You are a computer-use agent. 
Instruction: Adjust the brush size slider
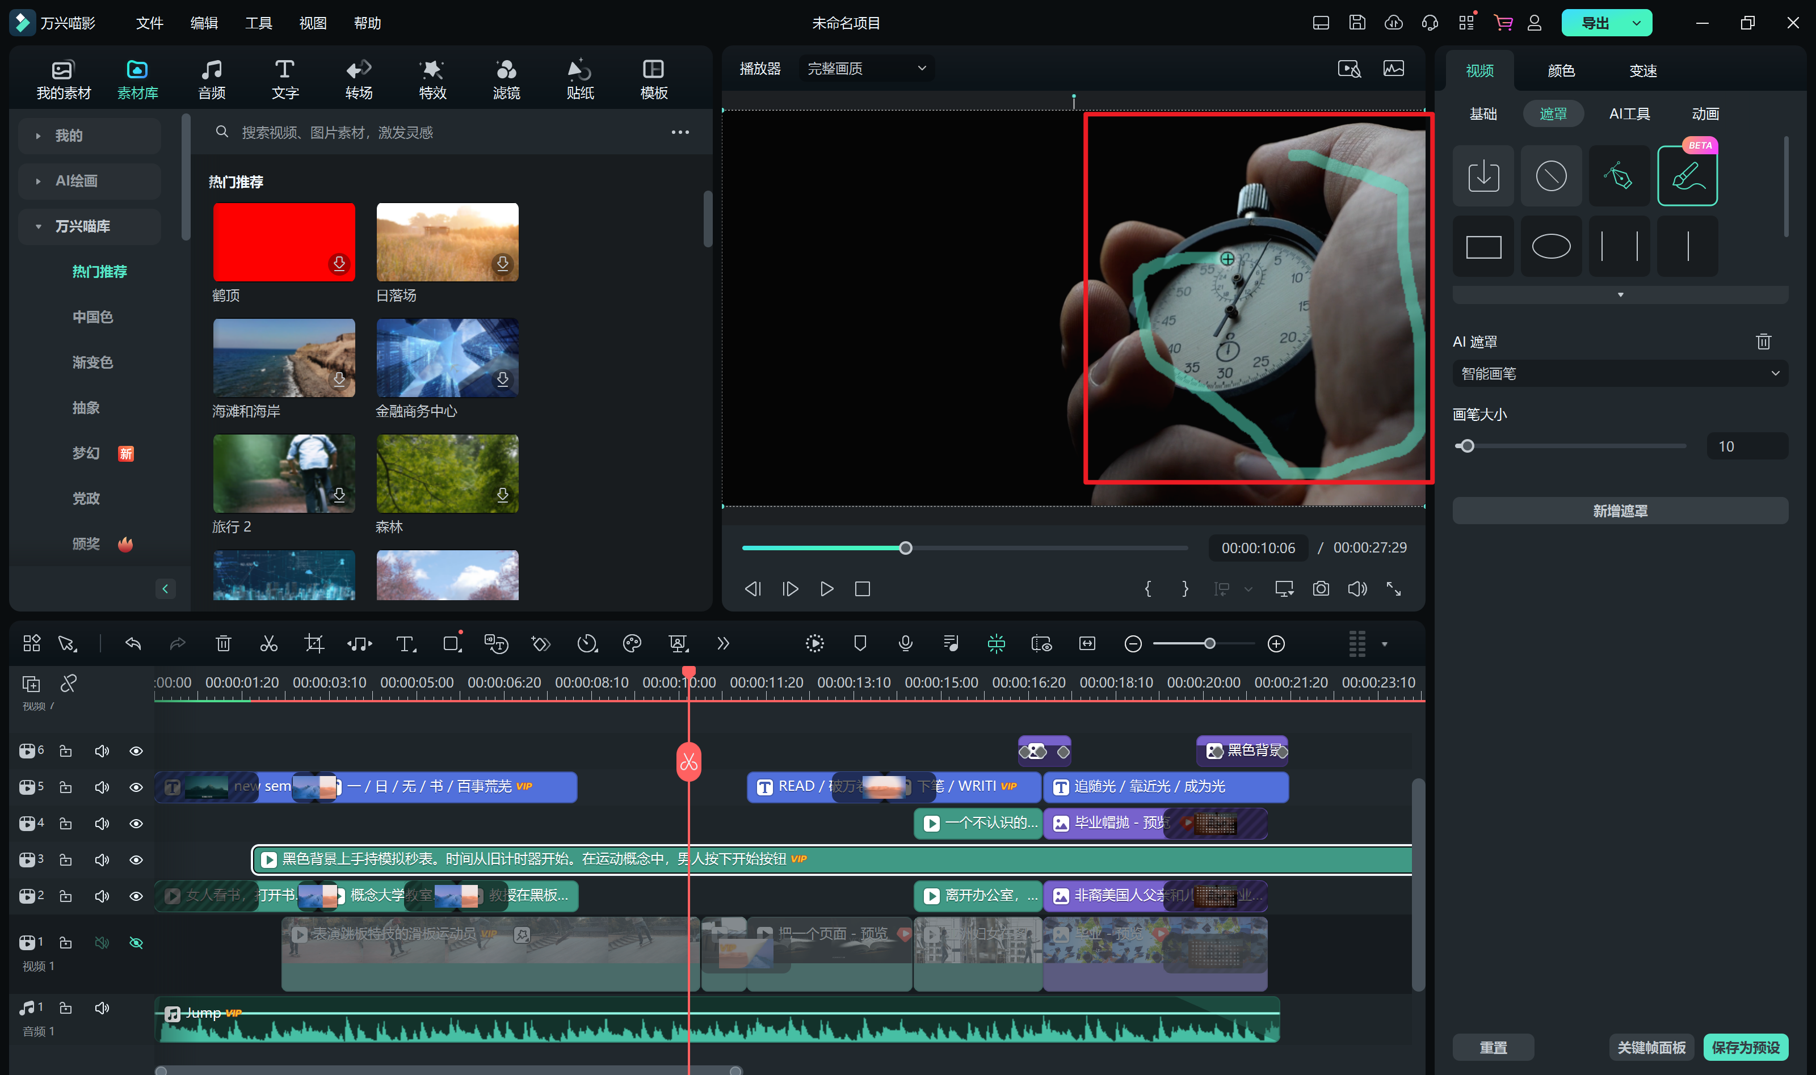point(1570,446)
